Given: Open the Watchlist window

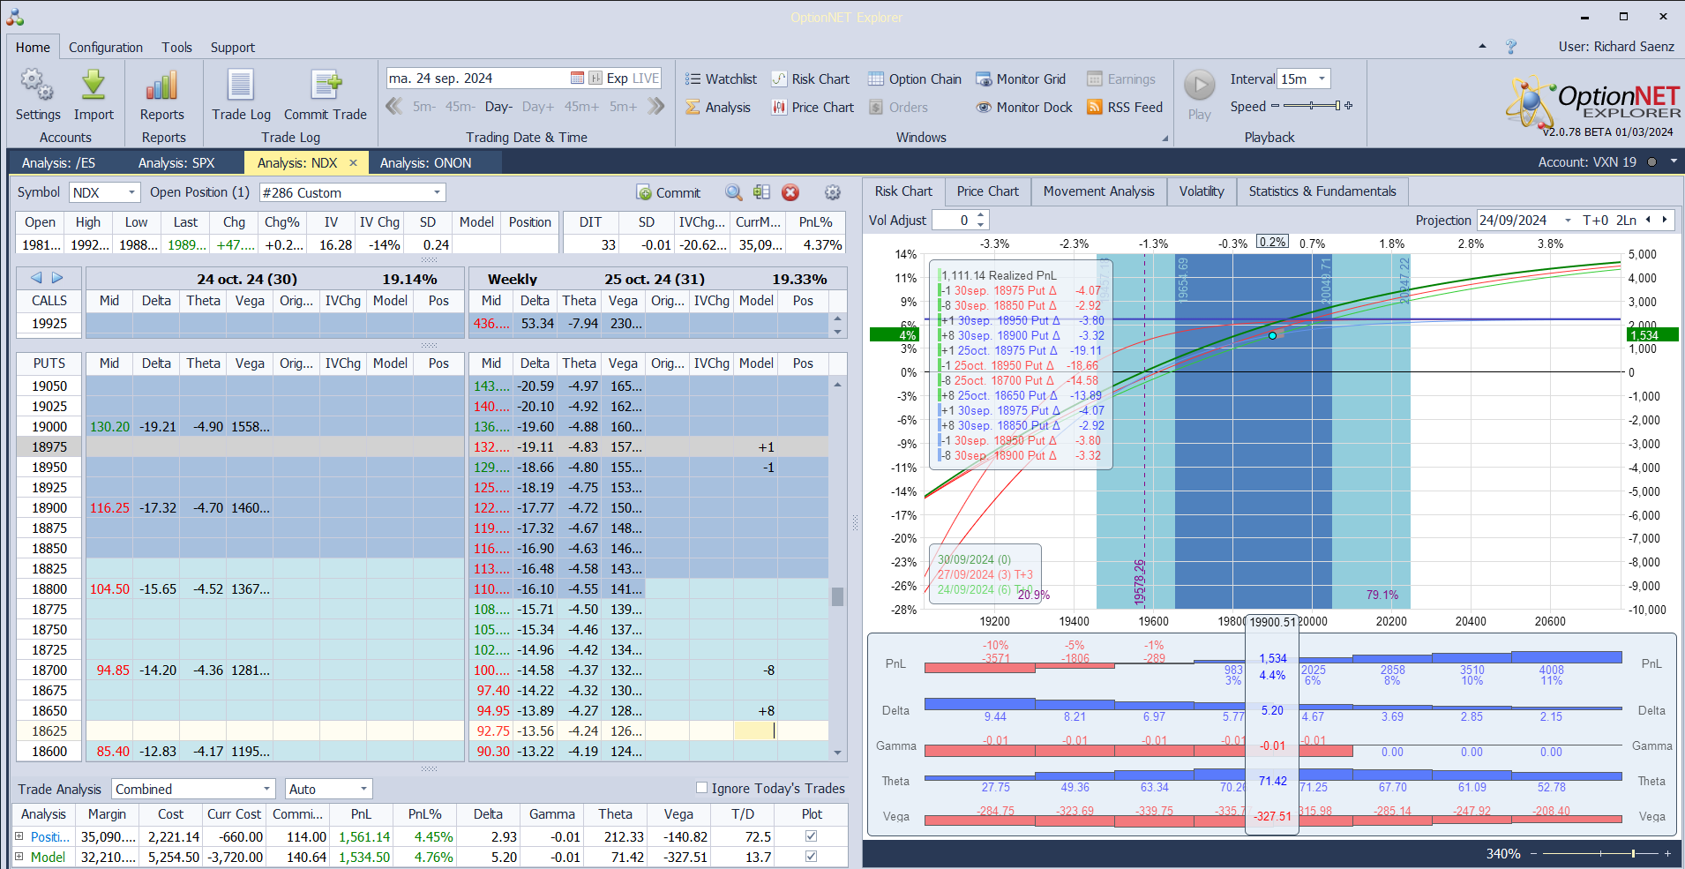Looking at the screenshot, I should coord(721,79).
